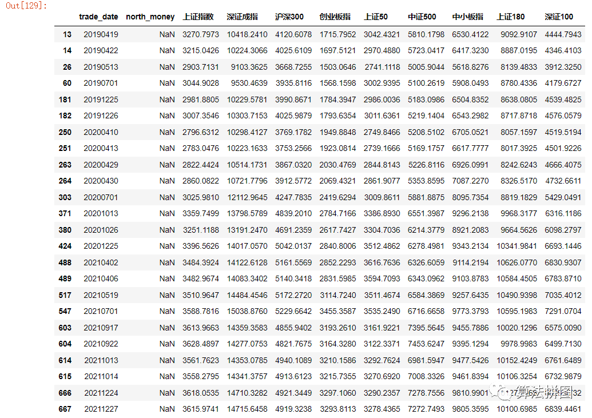
Task: Click the value 3558.2795
Action: [201, 377]
